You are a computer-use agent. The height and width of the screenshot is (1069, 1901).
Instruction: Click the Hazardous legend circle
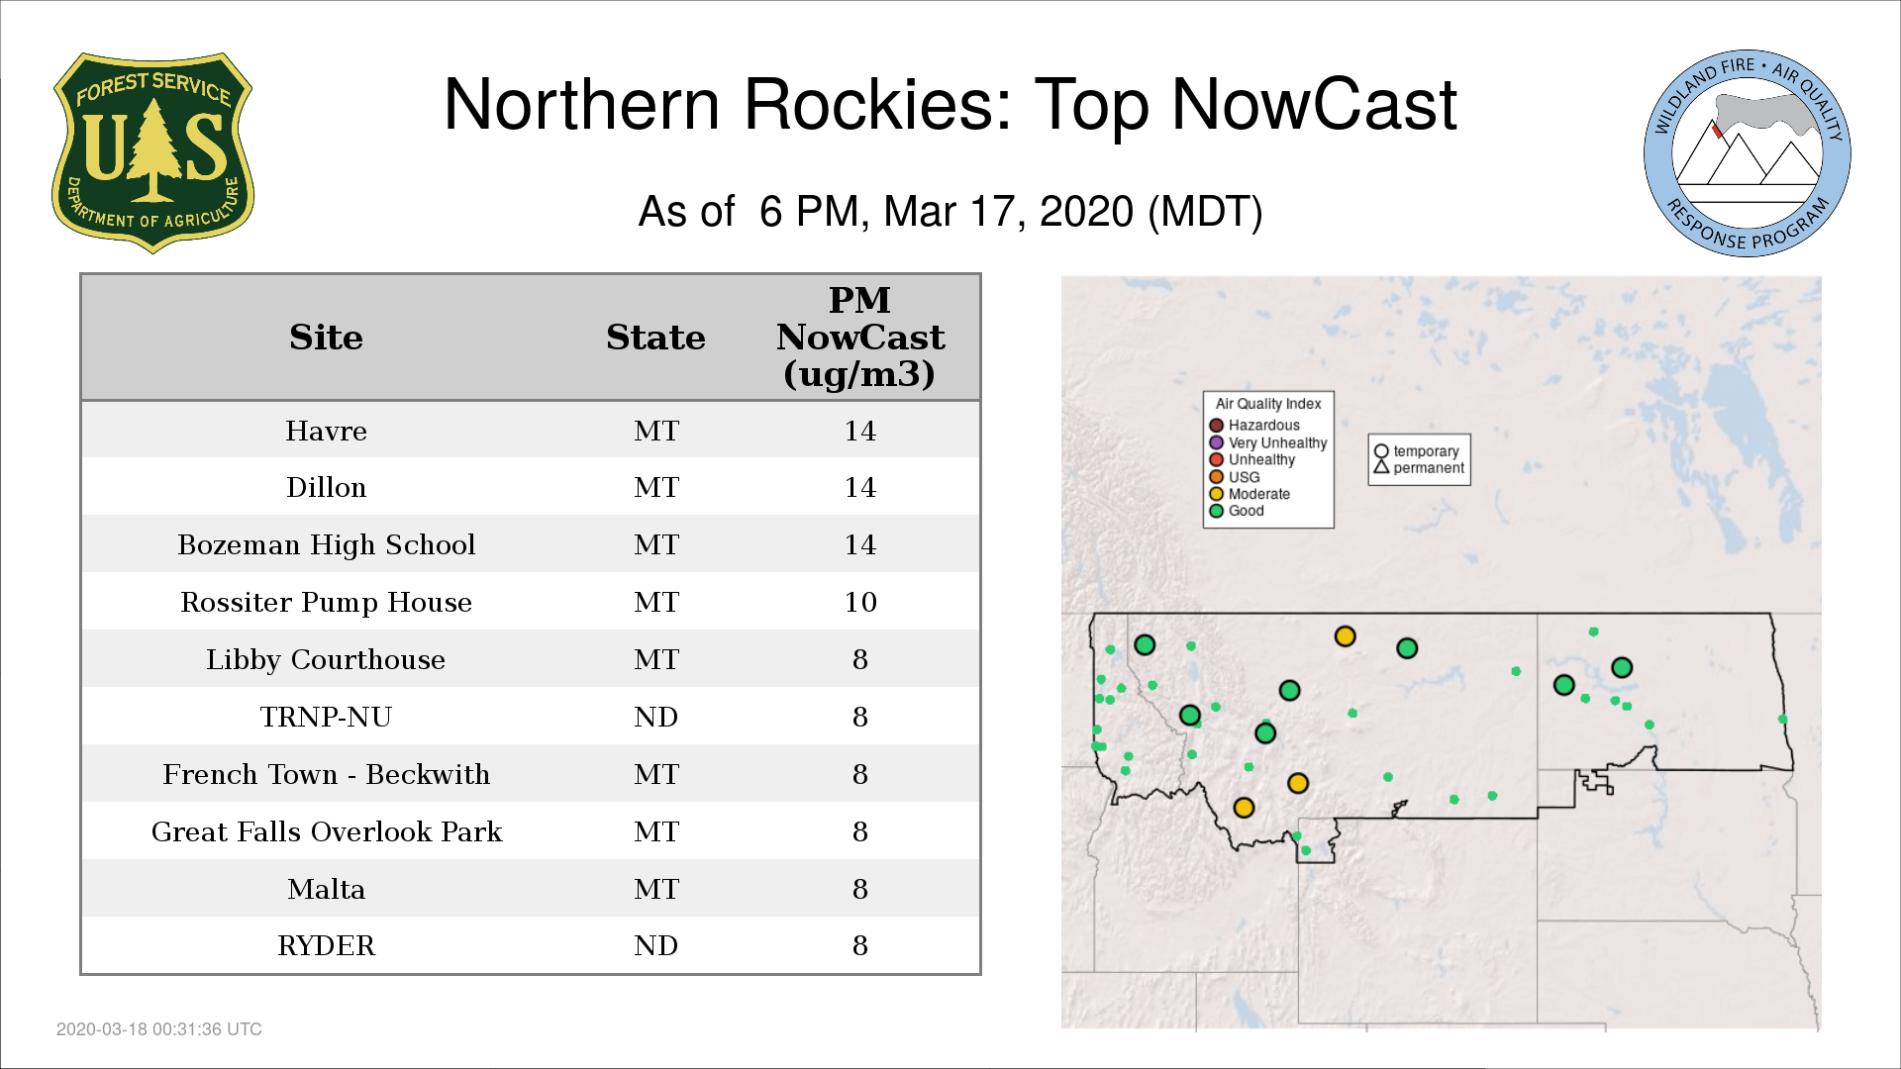(x=1216, y=426)
